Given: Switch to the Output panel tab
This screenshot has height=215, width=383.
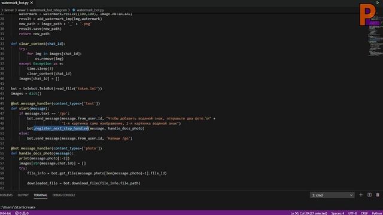Looking at the screenshot, I should [23, 195].
